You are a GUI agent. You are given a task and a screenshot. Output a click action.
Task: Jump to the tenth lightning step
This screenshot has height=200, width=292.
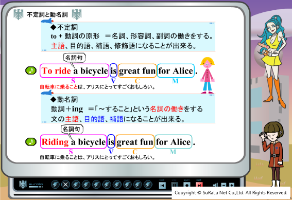[148, 185]
